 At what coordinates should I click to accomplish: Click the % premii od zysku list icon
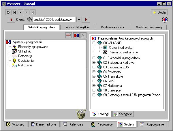[x=105, y=48]
